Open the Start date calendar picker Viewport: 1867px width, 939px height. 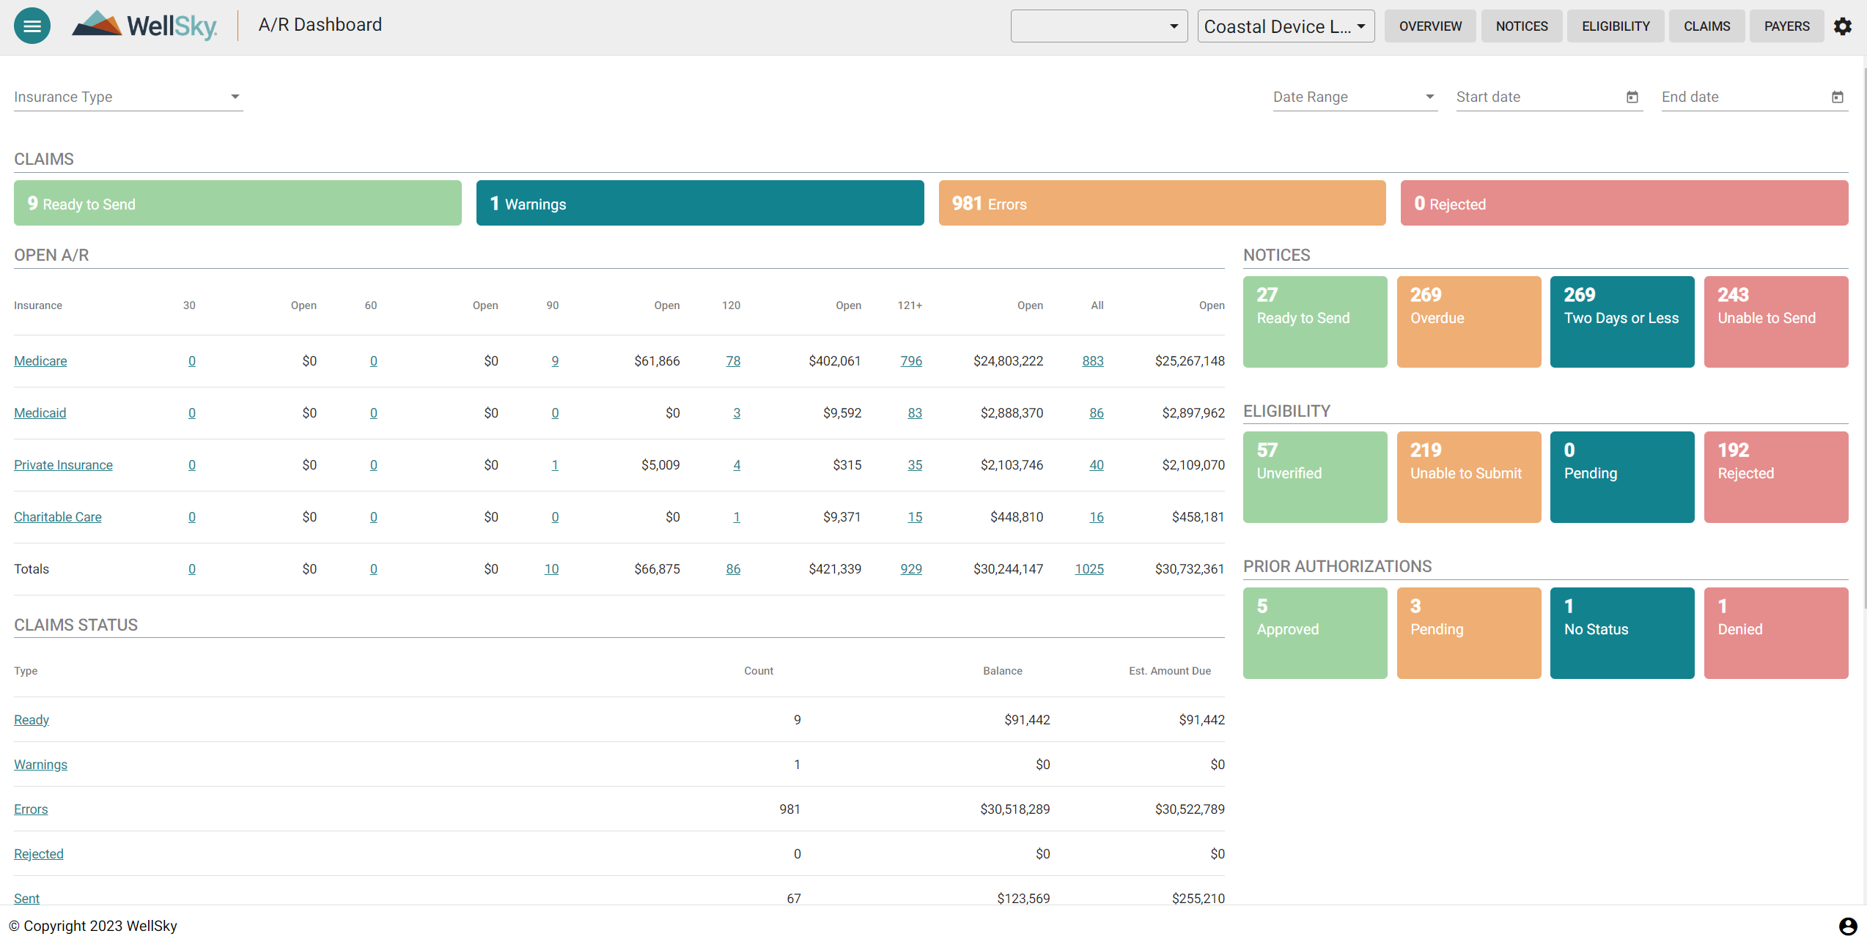1632,97
